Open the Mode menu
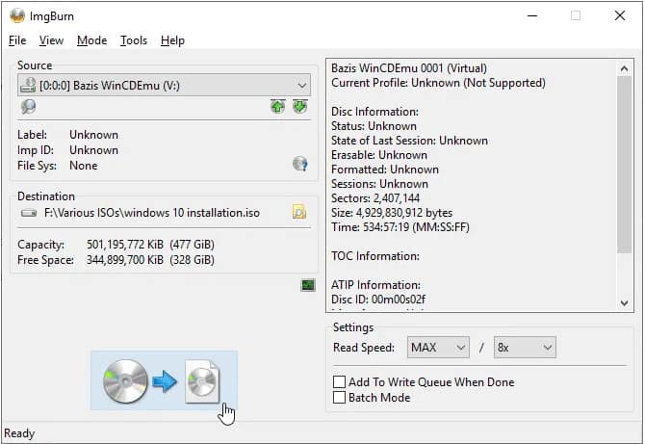The width and height of the screenshot is (645, 444). point(91,40)
